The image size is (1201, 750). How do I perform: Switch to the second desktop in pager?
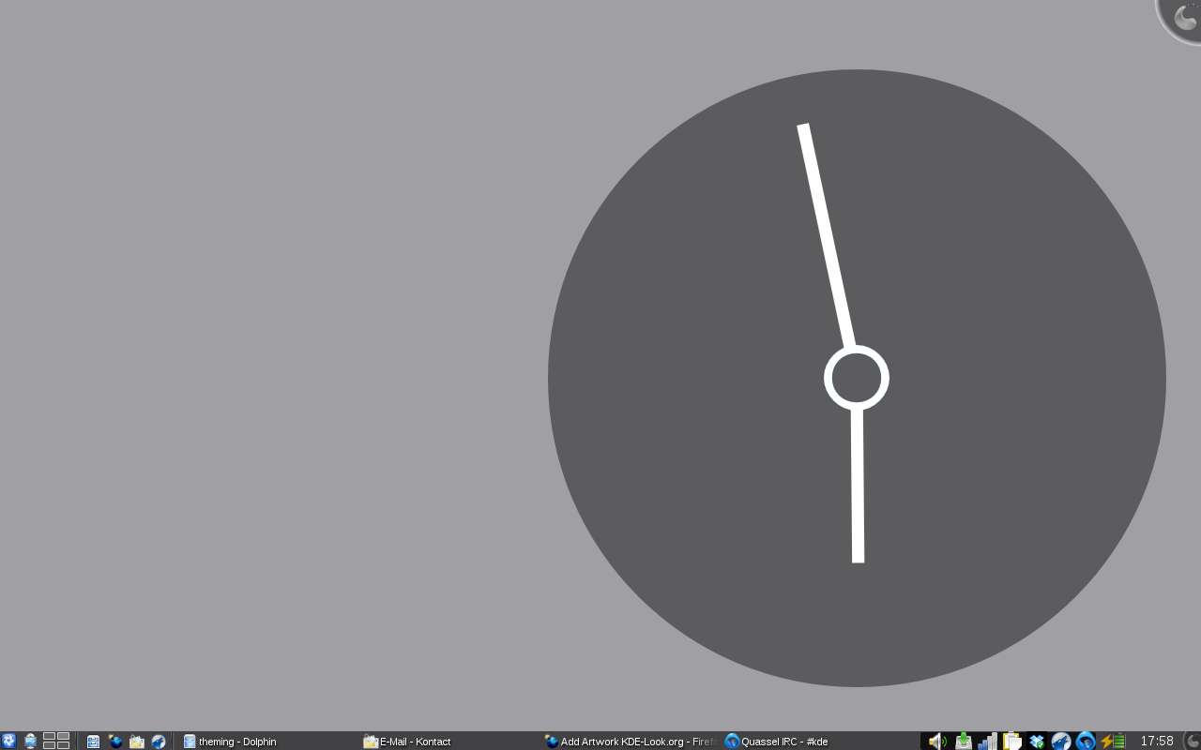tap(63, 736)
